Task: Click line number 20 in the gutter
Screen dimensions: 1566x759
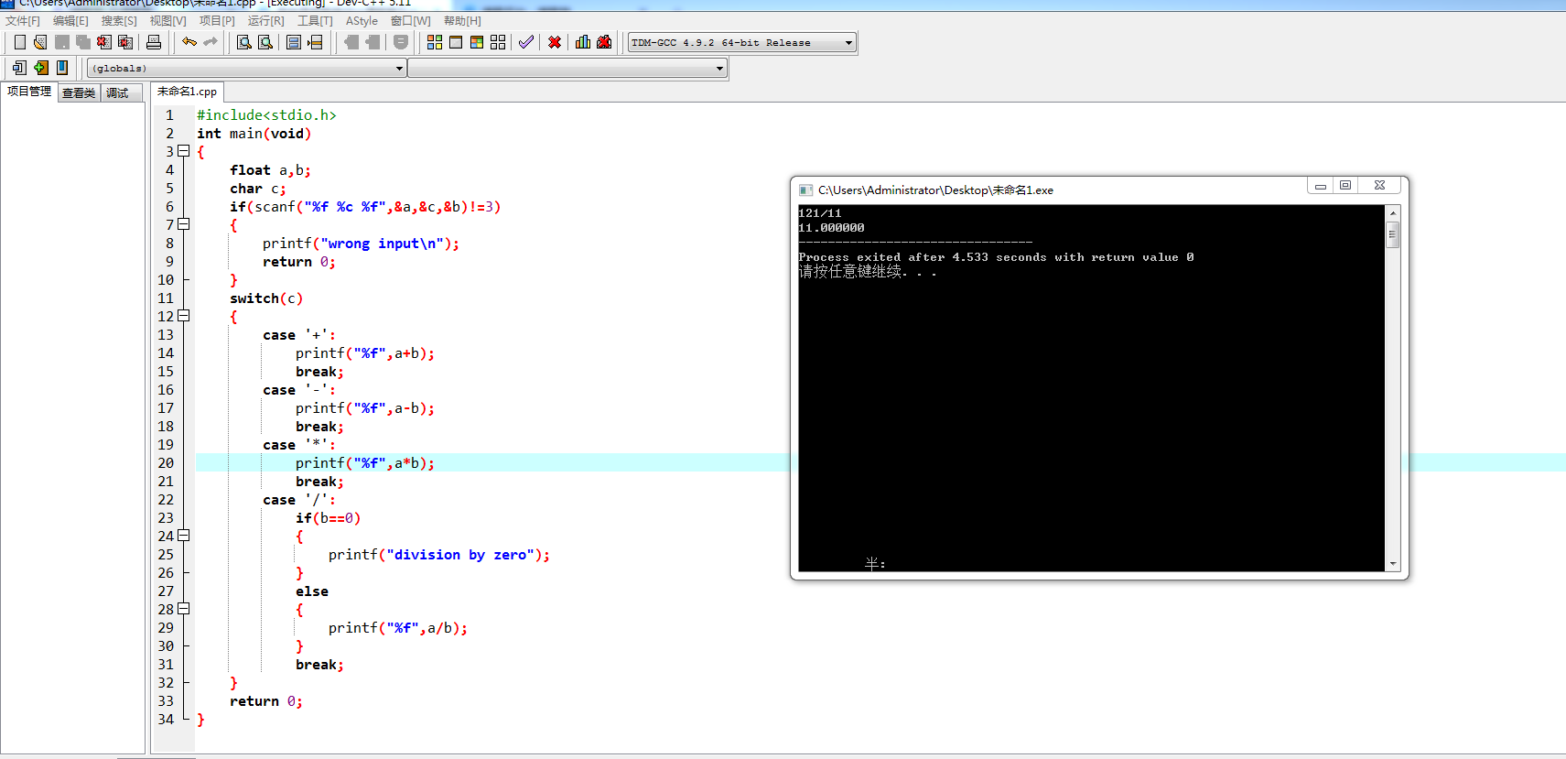Action: tap(166, 462)
